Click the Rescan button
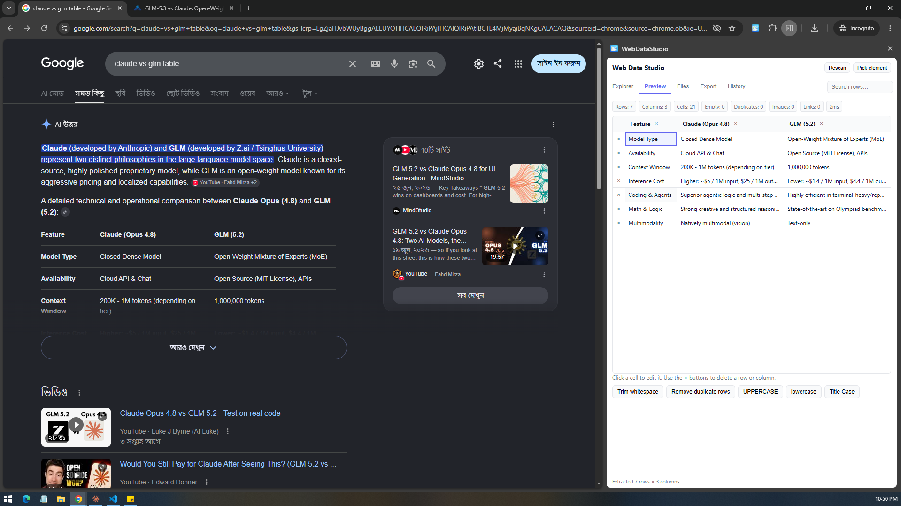This screenshot has width=901, height=506. [x=837, y=68]
